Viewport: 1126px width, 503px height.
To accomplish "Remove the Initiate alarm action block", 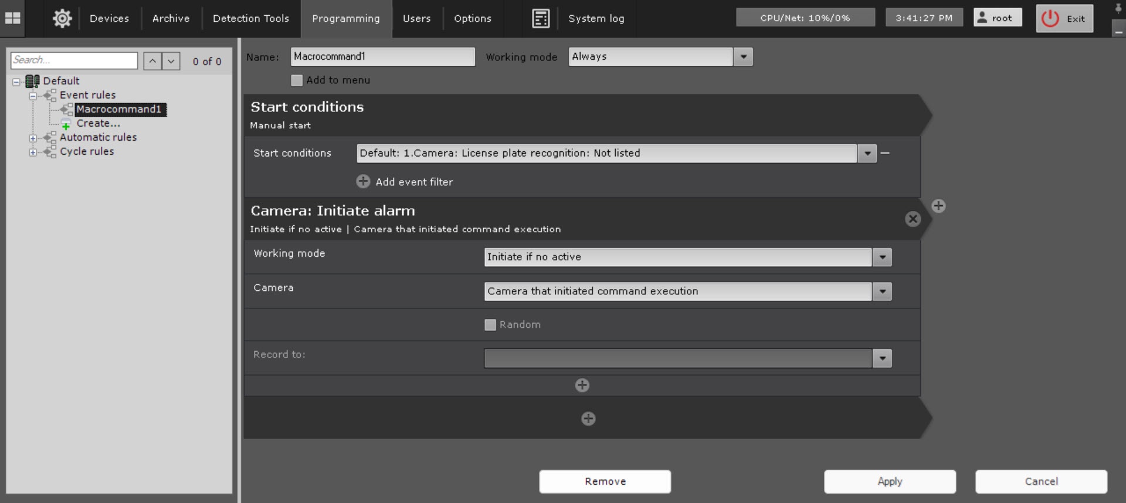I will click(x=913, y=219).
